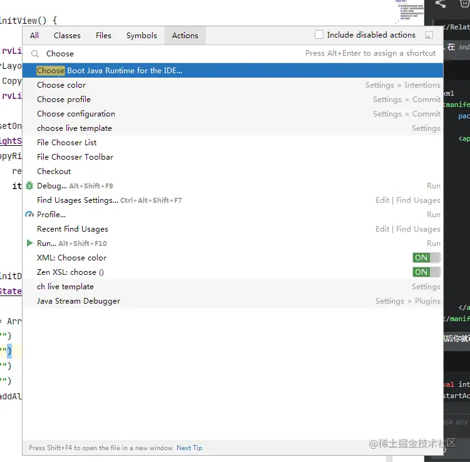Click the Profile gauge icon
The width and height of the screenshot is (470, 462).
pyautogui.click(x=29, y=214)
